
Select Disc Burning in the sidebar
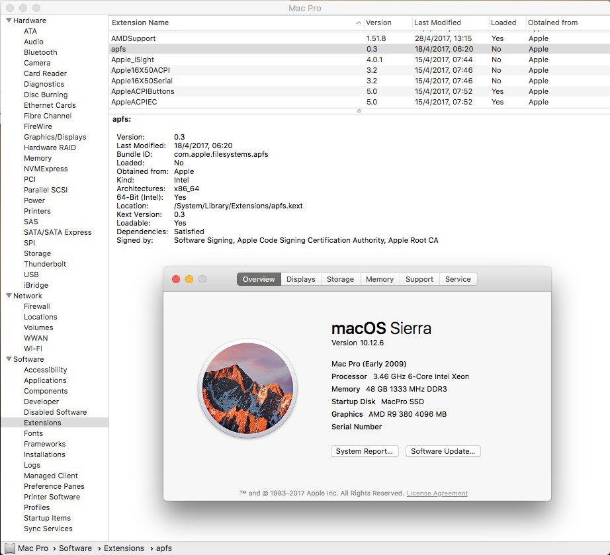tap(46, 95)
